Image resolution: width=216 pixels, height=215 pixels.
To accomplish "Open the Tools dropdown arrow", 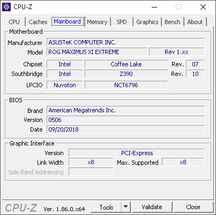I will [x=126, y=207].
